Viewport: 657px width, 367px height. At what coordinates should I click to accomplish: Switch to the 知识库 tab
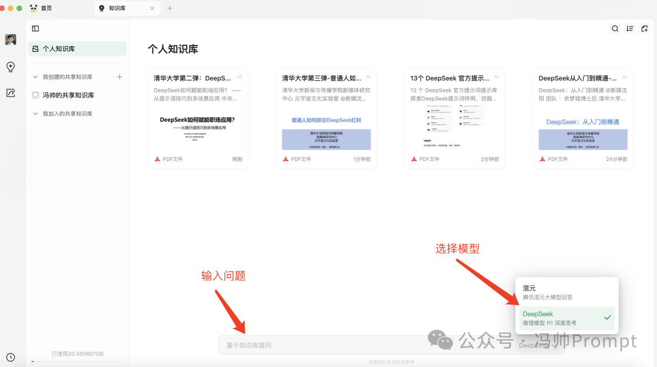point(127,8)
